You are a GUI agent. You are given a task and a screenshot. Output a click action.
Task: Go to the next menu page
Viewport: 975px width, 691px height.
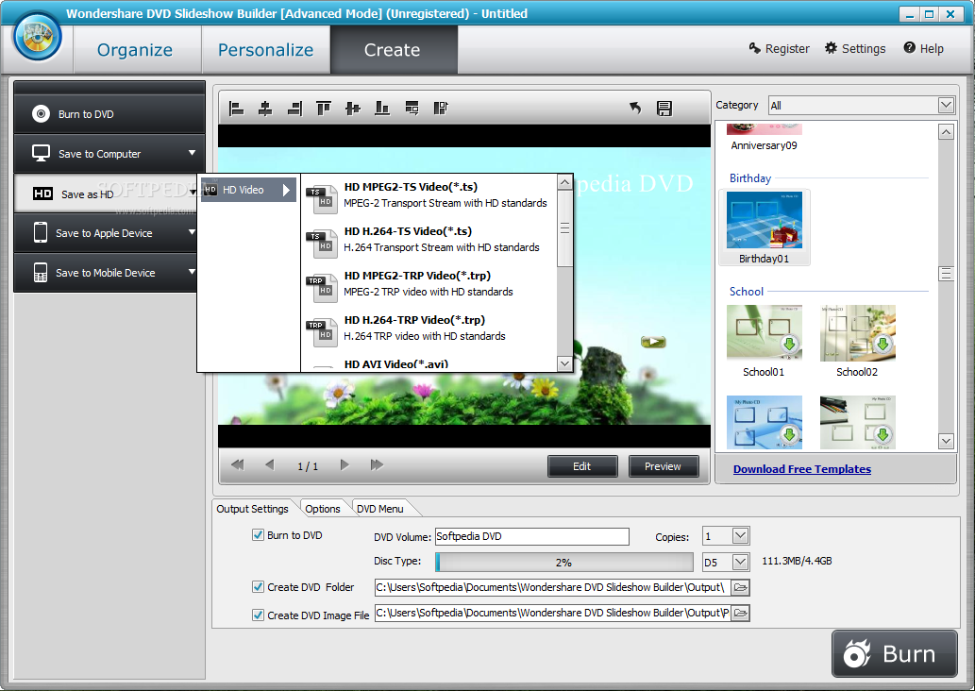pyautogui.click(x=345, y=464)
